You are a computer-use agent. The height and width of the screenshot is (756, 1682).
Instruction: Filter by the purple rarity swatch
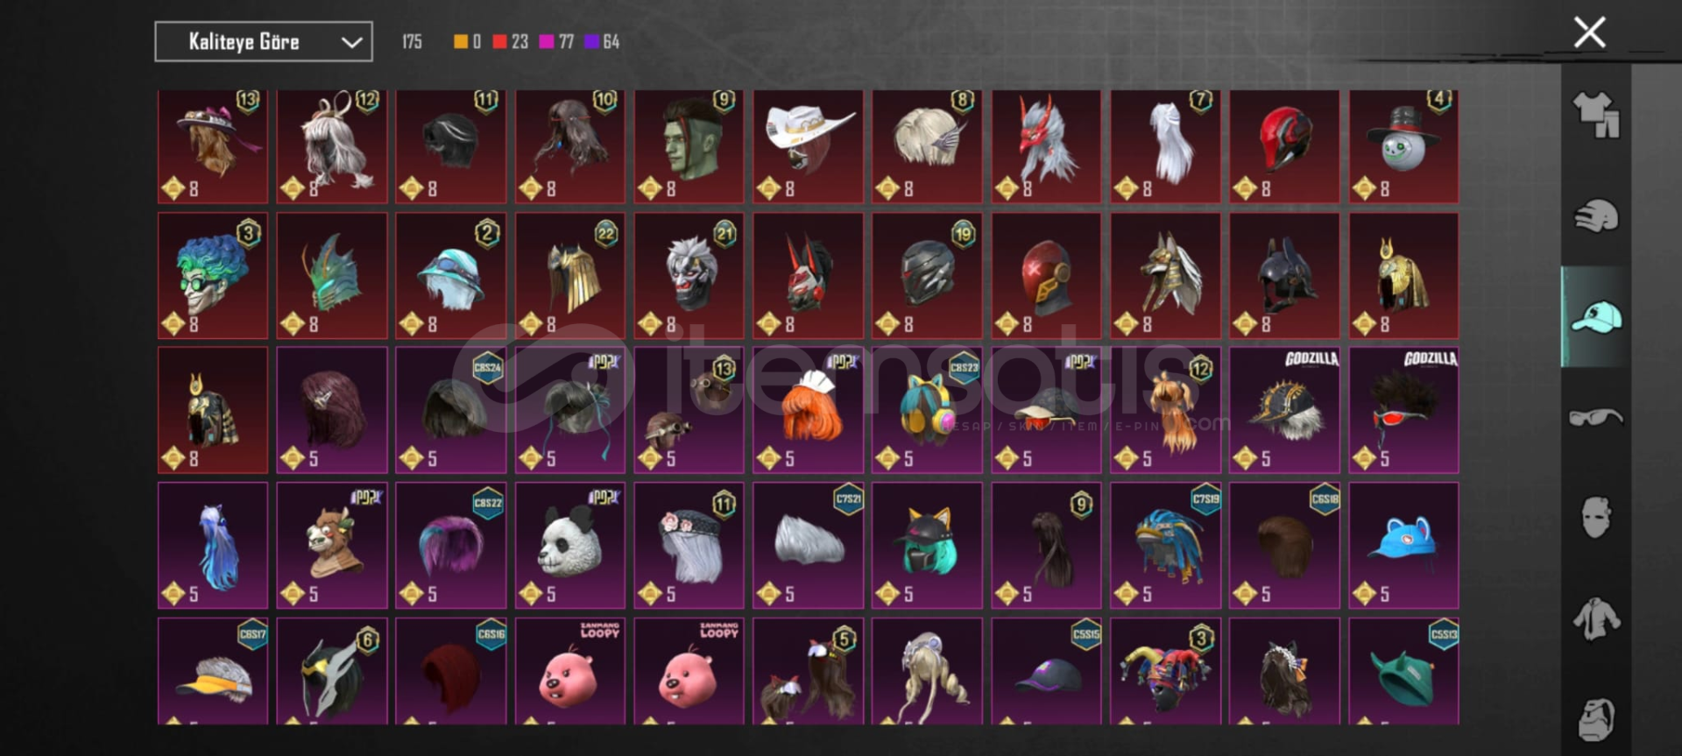(x=592, y=41)
